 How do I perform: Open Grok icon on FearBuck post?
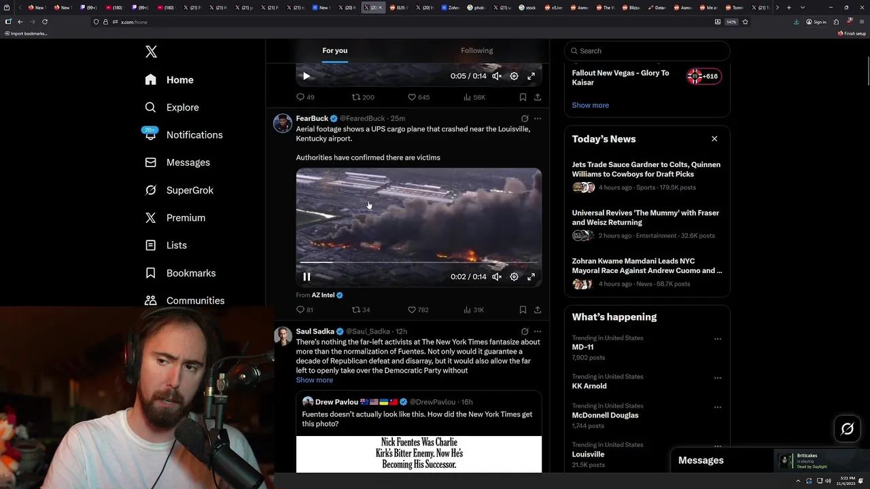(x=525, y=118)
